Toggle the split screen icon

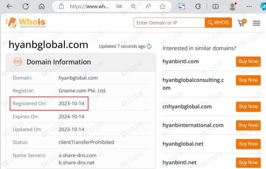pos(215,7)
